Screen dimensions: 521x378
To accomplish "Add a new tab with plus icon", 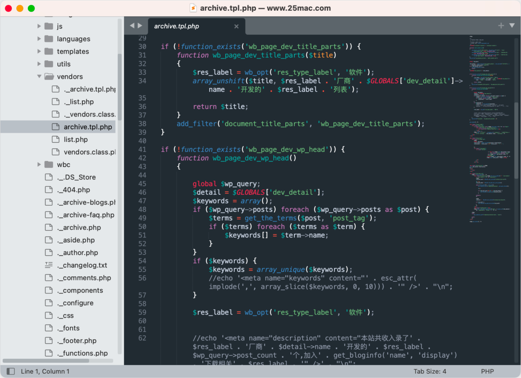I will tap(501, 26).
